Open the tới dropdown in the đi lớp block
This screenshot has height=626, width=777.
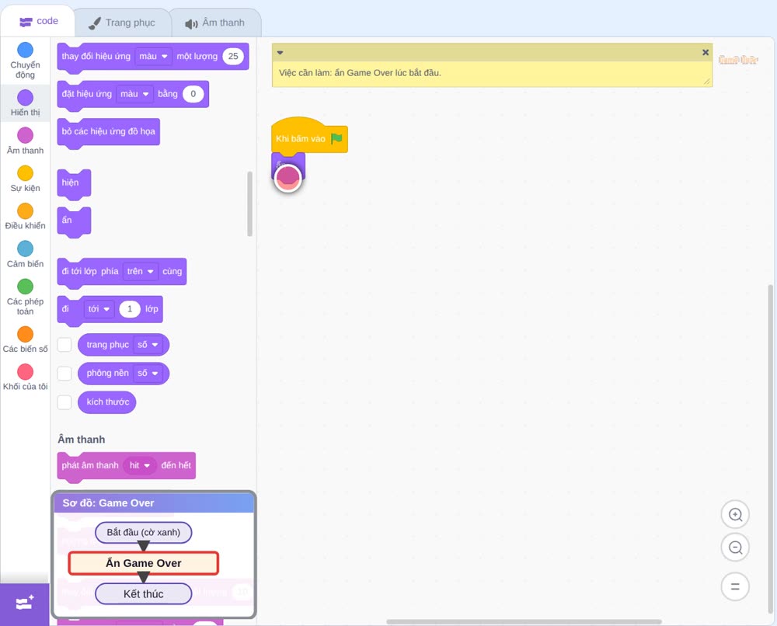[99, 309]
